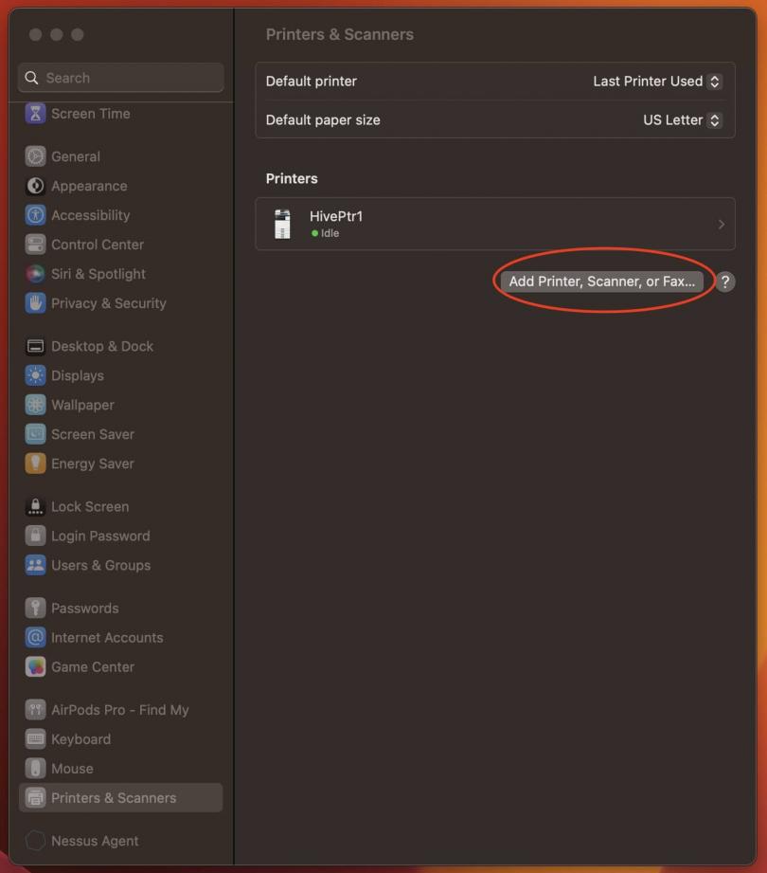This screenshot has height=873, width=767.
Task: Click the Printers & Scanners sidebar icon
Action: [35, 798]
